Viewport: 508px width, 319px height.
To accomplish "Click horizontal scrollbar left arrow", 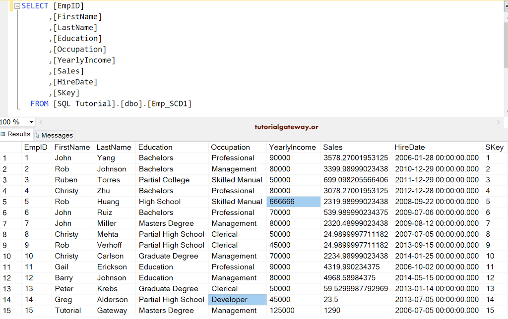I will [41, 122].
